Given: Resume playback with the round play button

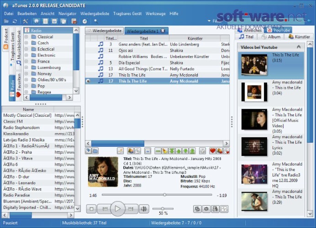Looking at the screenshot, I should [118, 209].
